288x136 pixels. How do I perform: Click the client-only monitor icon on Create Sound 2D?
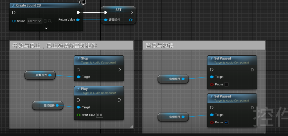(x=83, y=3)
